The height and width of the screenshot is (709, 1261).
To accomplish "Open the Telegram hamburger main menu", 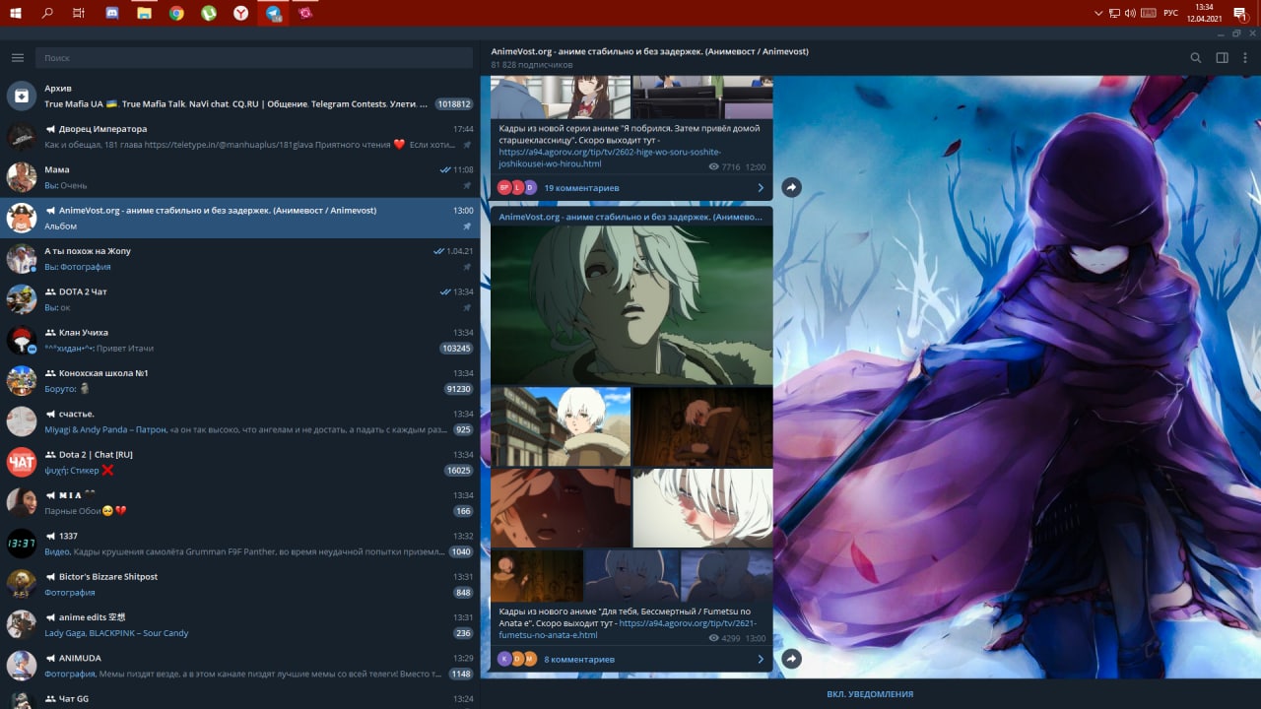I will pos(18,58).
